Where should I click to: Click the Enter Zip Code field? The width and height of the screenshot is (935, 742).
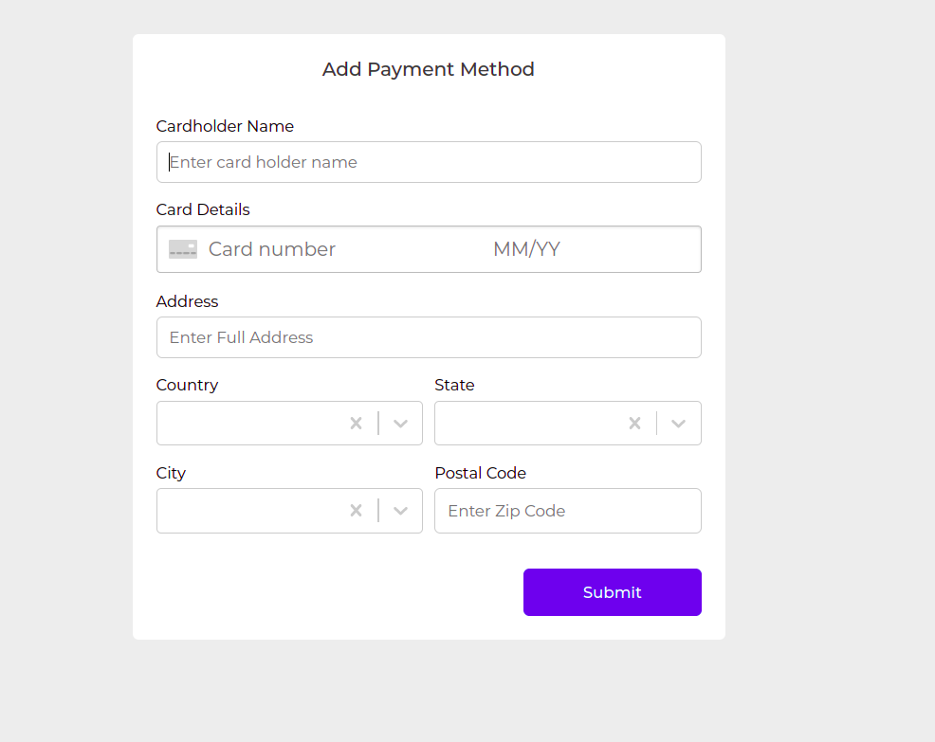[568, 511]
